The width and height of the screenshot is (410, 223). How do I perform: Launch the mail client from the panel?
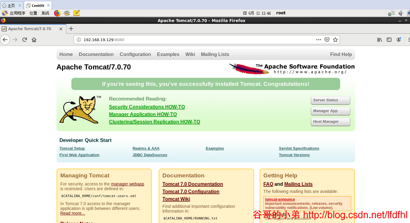(x=67, y=13)
